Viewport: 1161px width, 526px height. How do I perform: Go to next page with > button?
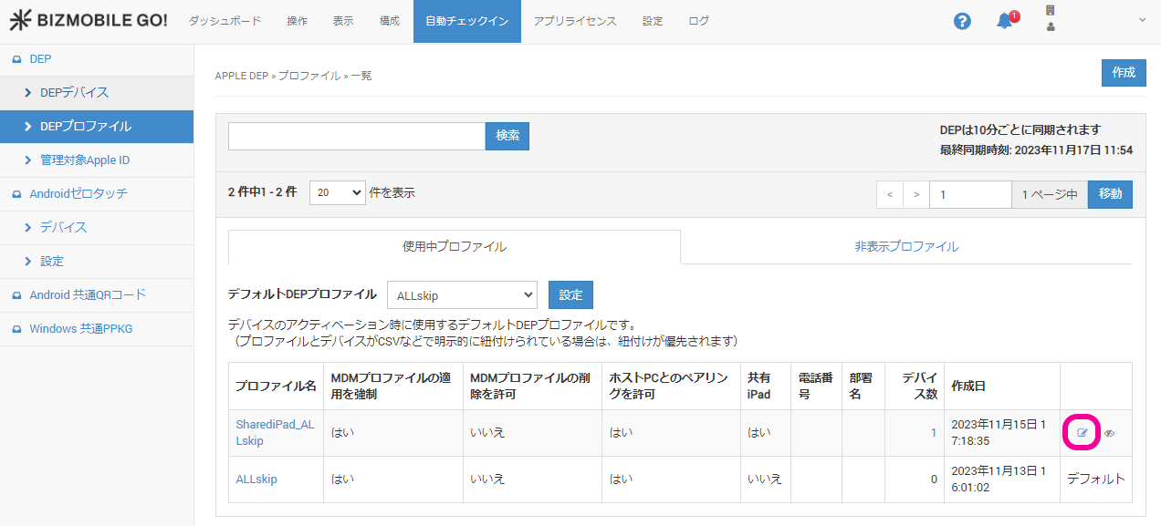click(x=916, y=194)
